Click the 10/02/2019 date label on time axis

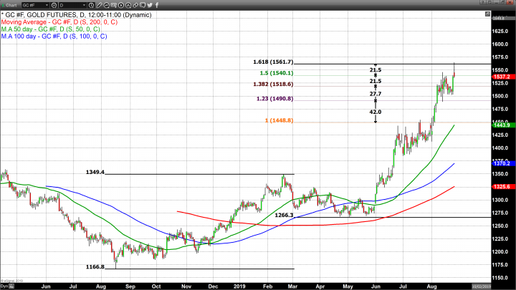(x=481, y=286)
